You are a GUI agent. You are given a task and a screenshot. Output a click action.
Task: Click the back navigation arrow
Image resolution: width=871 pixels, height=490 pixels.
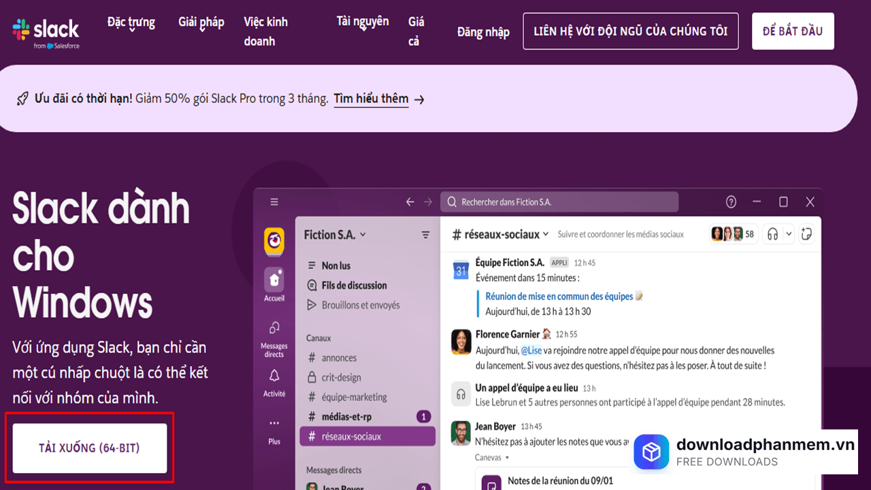pyautogui.click(x=409, y=201)
